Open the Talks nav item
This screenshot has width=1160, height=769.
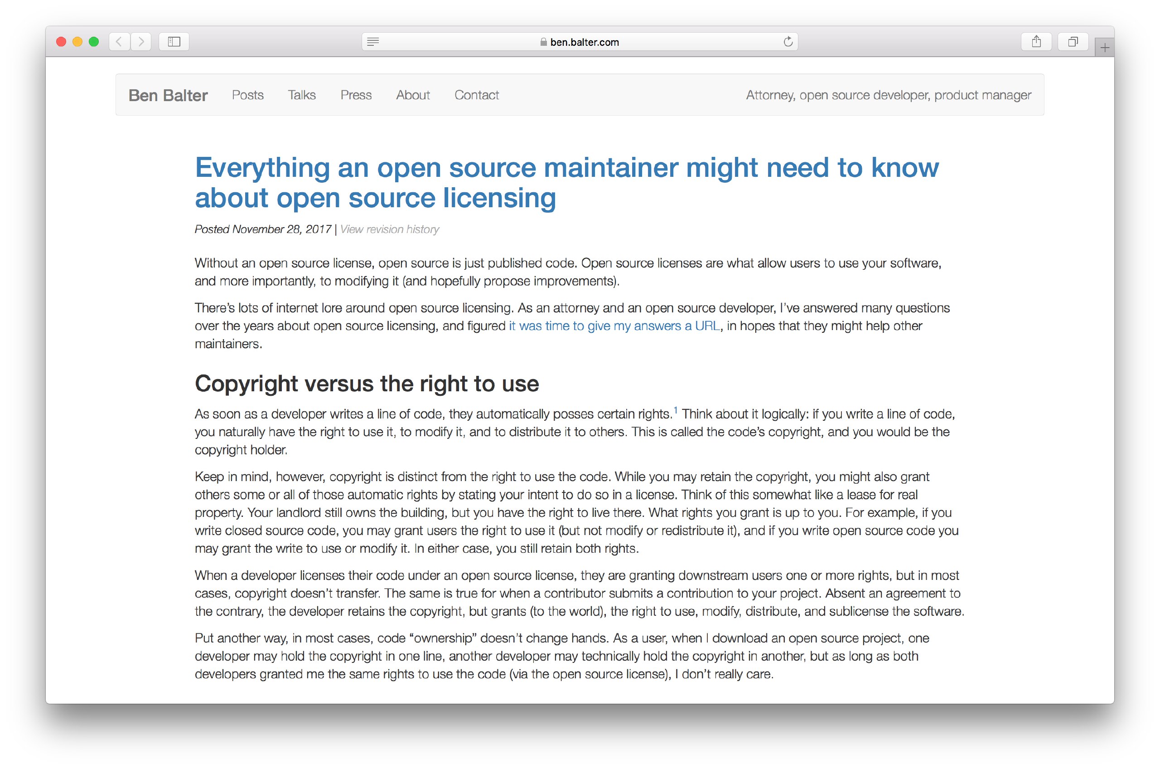point(301,95)
